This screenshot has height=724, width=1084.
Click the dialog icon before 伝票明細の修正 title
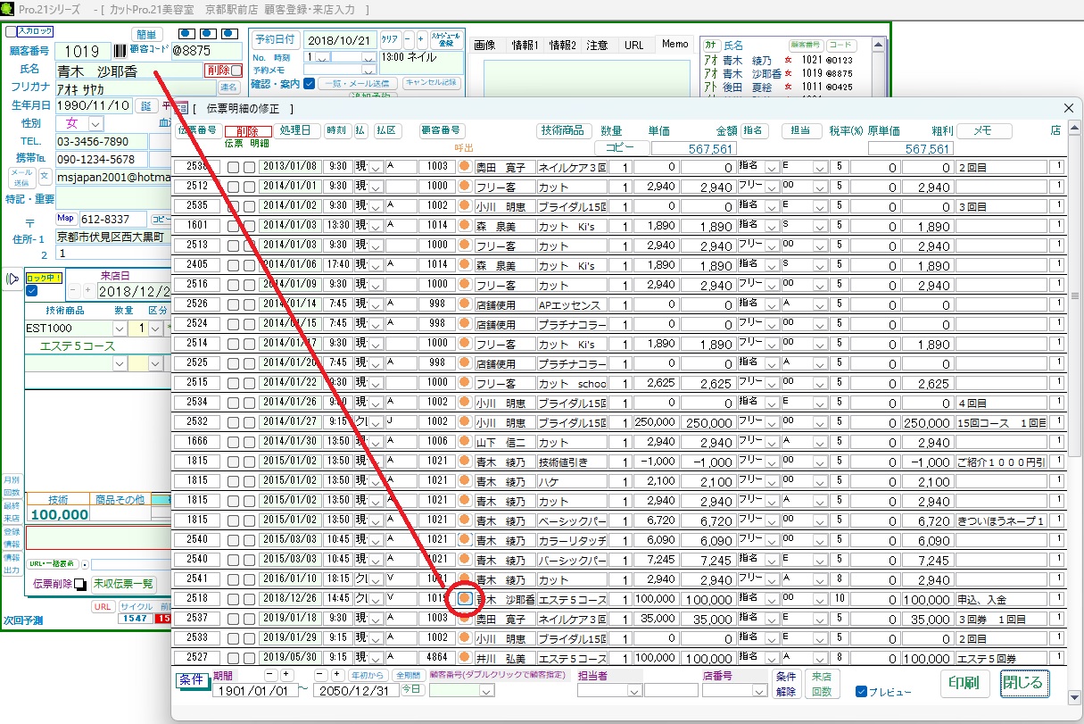click(182, 108)
